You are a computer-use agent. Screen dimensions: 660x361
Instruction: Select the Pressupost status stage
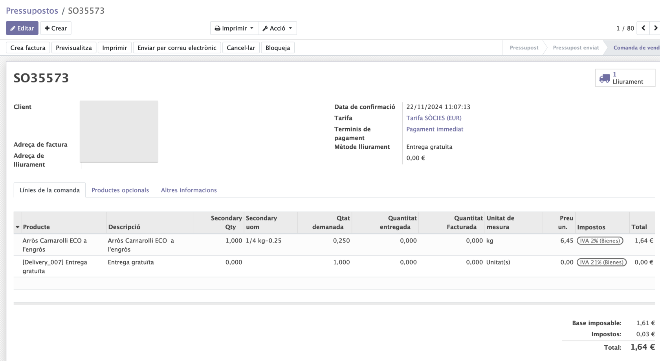(x=524, y=47)
